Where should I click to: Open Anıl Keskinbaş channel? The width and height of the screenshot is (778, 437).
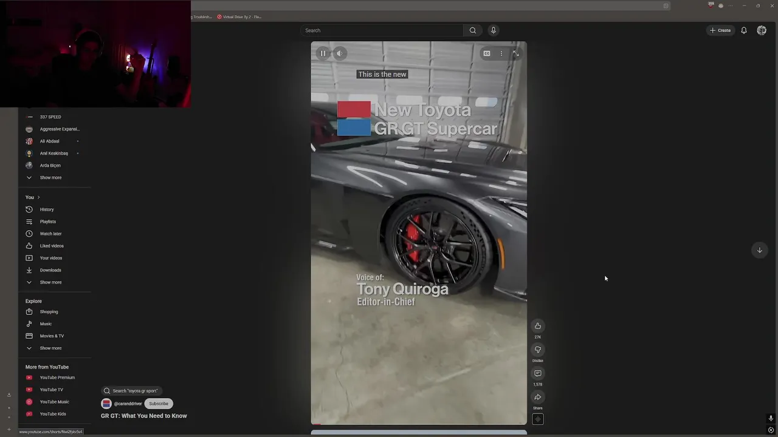[x=55, y=153]
